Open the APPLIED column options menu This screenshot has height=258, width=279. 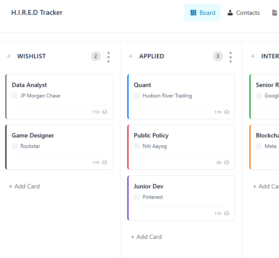[231, 57]
